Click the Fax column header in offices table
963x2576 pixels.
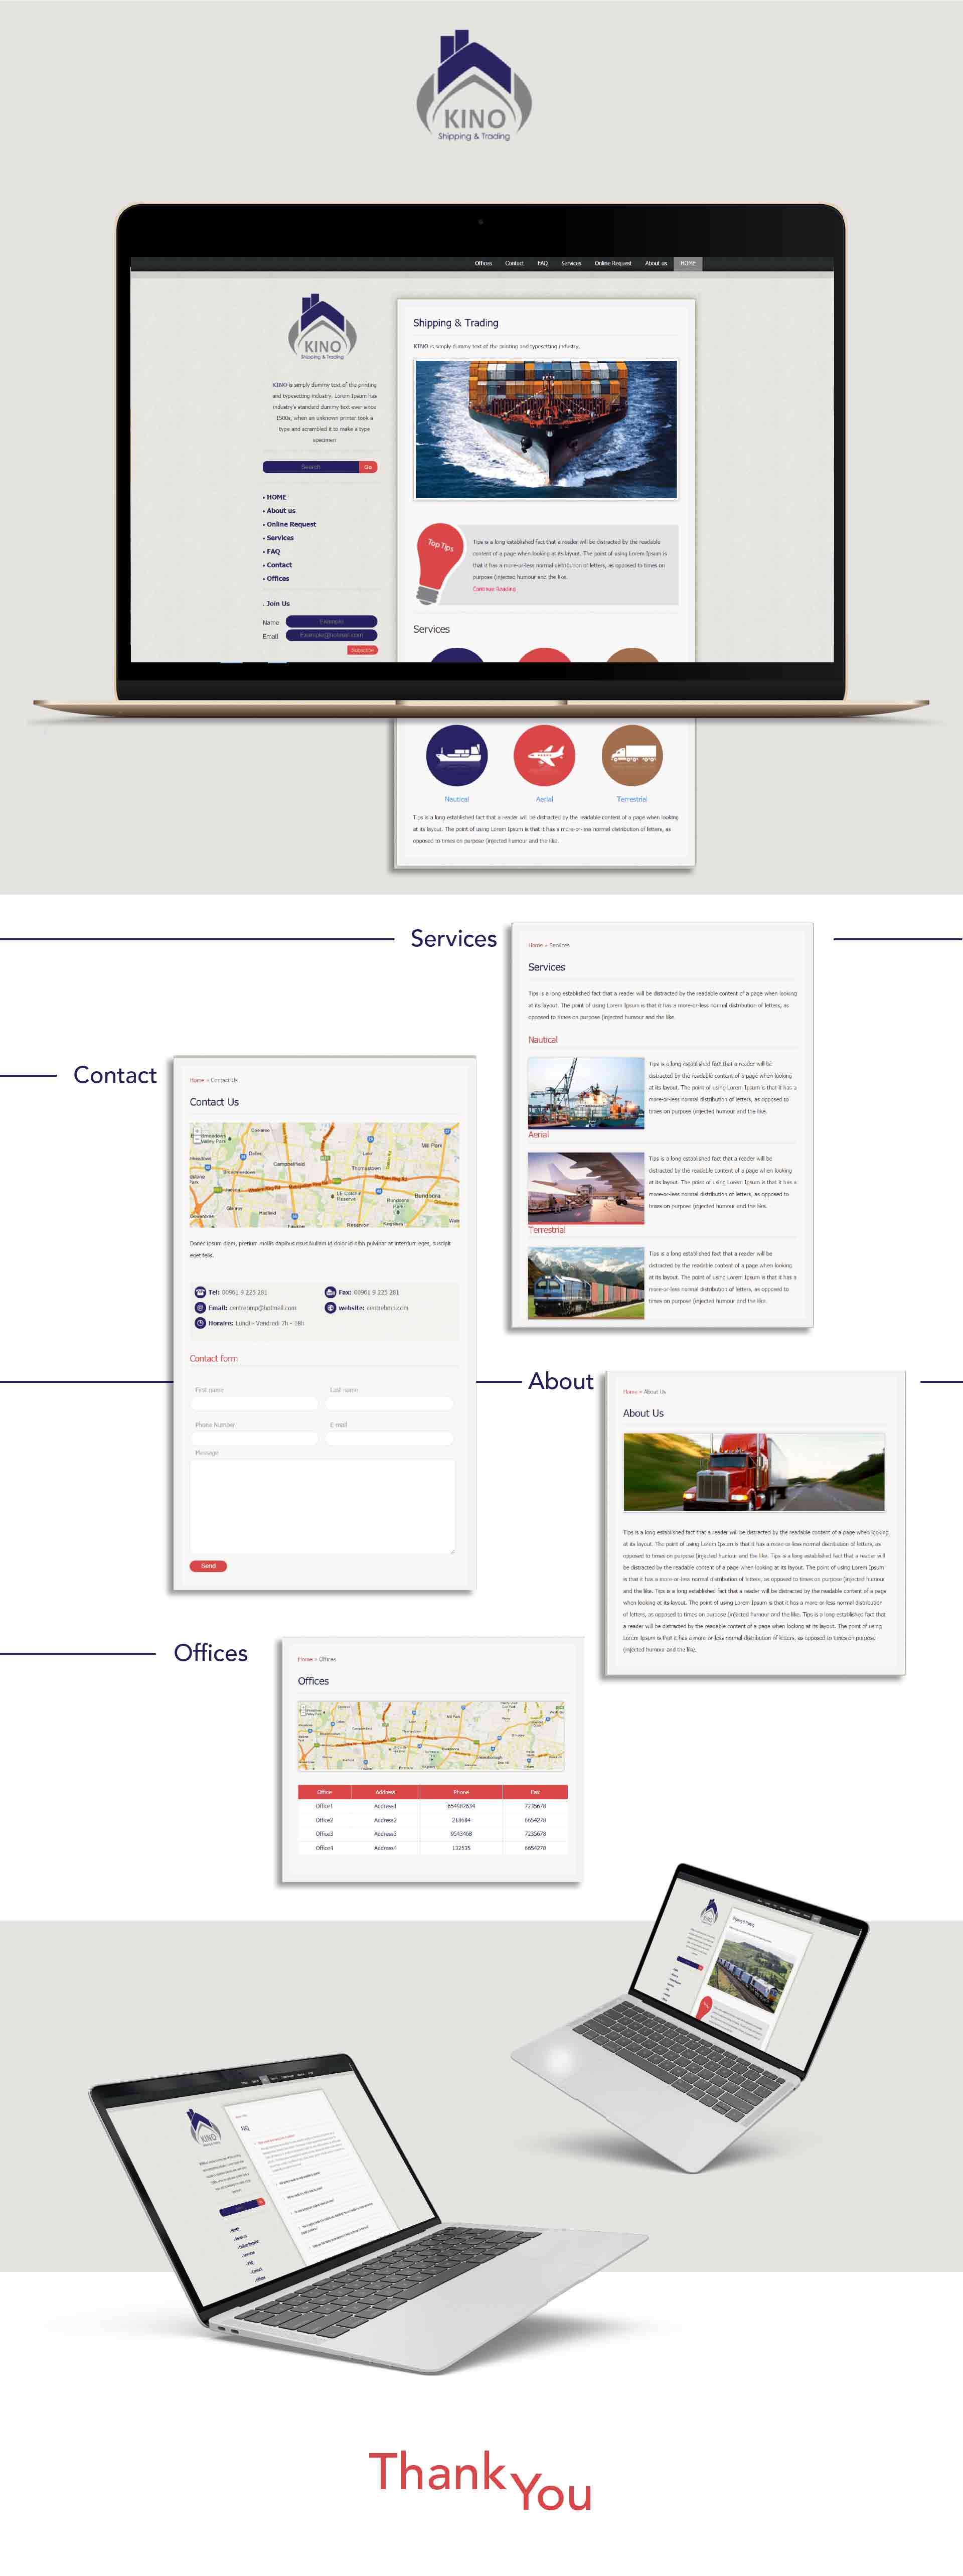[x=535, y=1792]
